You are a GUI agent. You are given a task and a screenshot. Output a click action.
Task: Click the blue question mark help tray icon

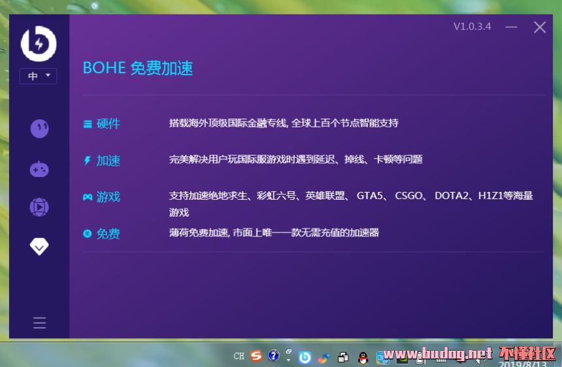tap(273, 355)
